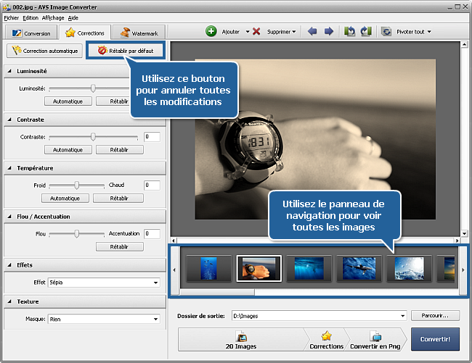This screenshot has width=472, height=363.
Task: Click the red Supprimer X icon
Action: [x=256, y=32]
